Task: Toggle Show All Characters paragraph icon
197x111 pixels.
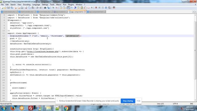Action: (x=72, y=8)
